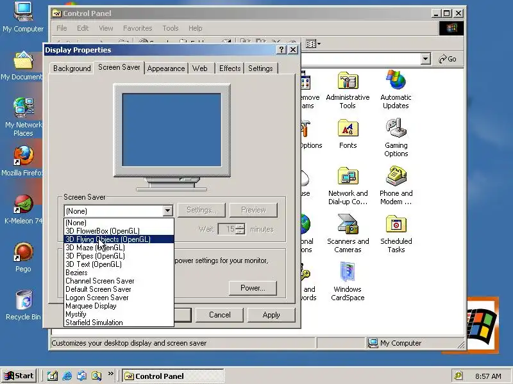This screenshot has width=513, height=384.
Task: Choose Logon Screen Saver option
Action: coord(119,298)
